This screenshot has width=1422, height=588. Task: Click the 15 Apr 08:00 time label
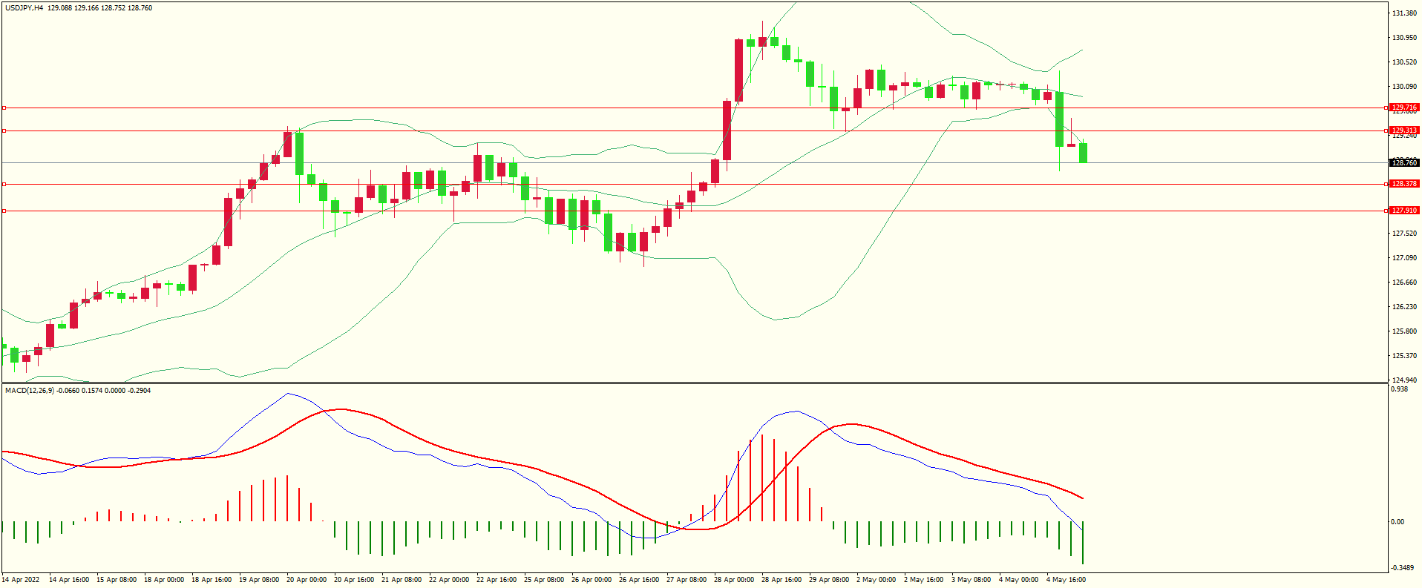point(117,580)
